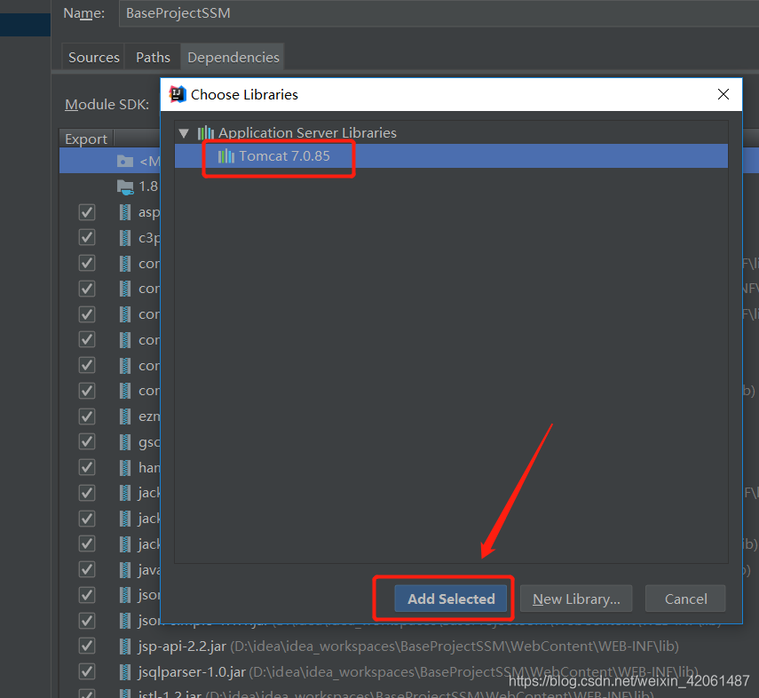Toggle export checkbox for c3p row
Viewport: 759px width, 698px height.
87,237
